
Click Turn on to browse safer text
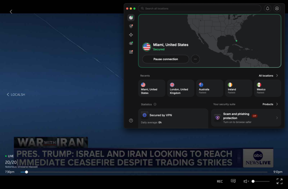click(237, 122)
